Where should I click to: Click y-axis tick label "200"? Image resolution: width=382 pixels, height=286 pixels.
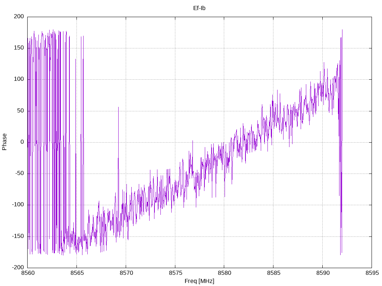coord(19,16)
